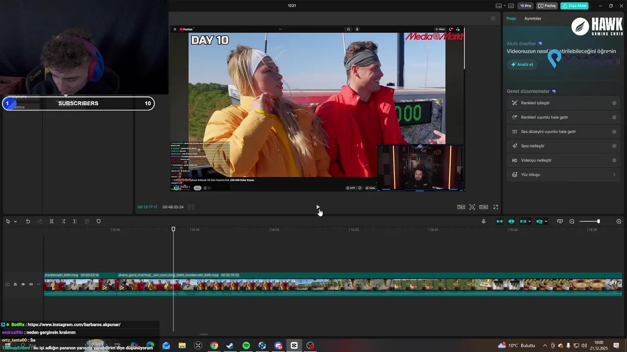The image size is (627, 352).
Task: Fit timeline to window icon
Action: point(560,221)
